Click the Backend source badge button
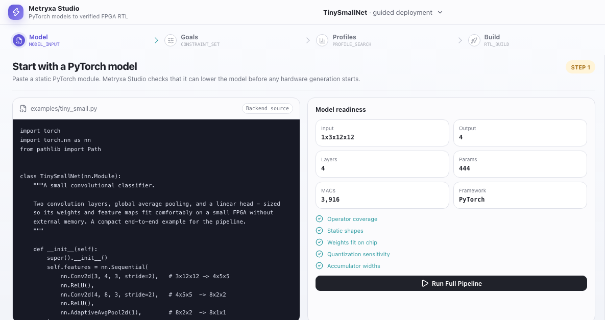 click(268, 109)
